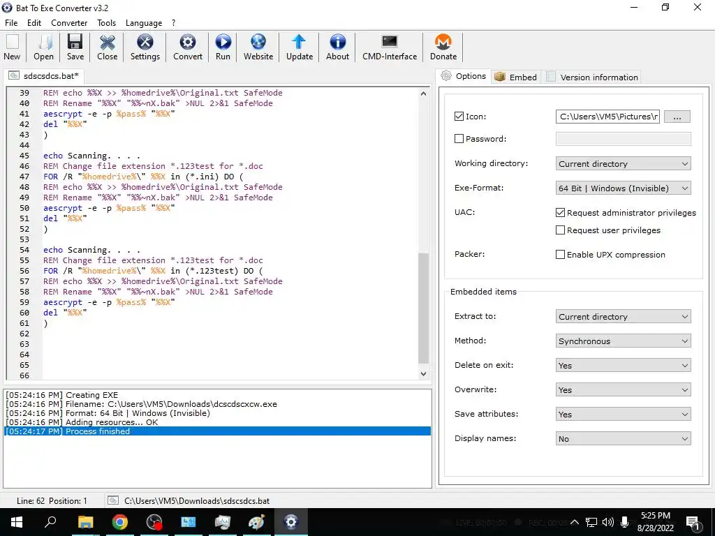Click the 'Adding resources... OK' log line
The width and height of the screenshot is (715, 536).
(218, 422)
